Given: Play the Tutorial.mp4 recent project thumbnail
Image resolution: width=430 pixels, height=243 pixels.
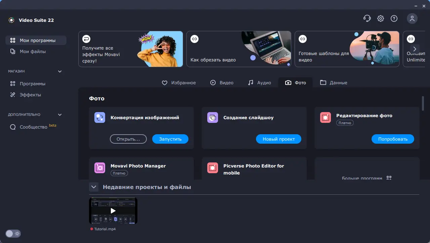Looking at the screenshot, I should coord(113,211).
